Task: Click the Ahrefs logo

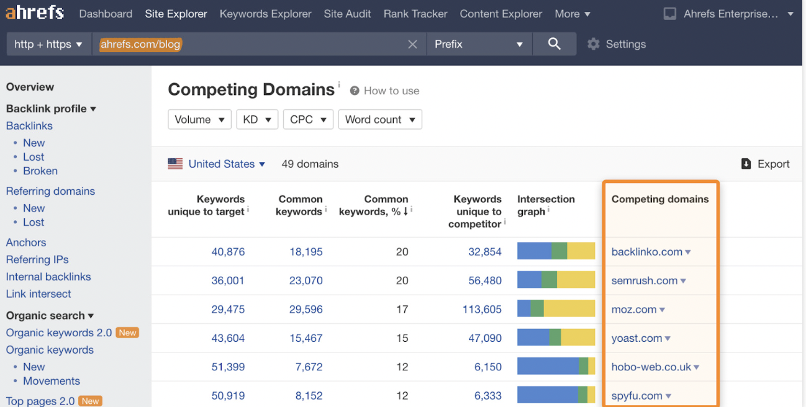Action: click(34, 12)
